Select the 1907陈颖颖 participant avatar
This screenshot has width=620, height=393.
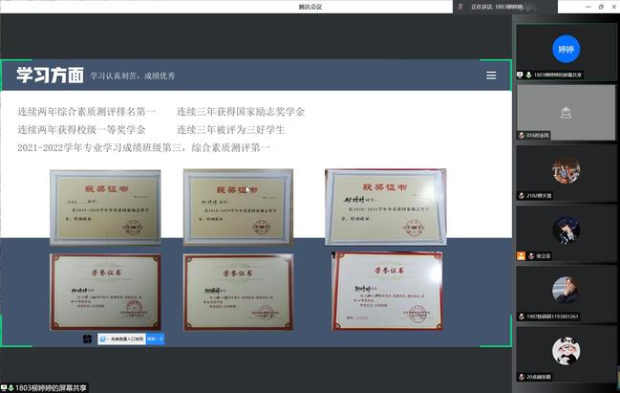[x=566, y=290]
